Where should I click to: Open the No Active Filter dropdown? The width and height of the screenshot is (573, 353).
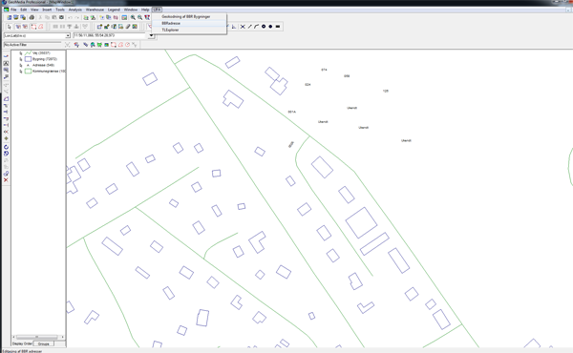click(x=32, y=45)
